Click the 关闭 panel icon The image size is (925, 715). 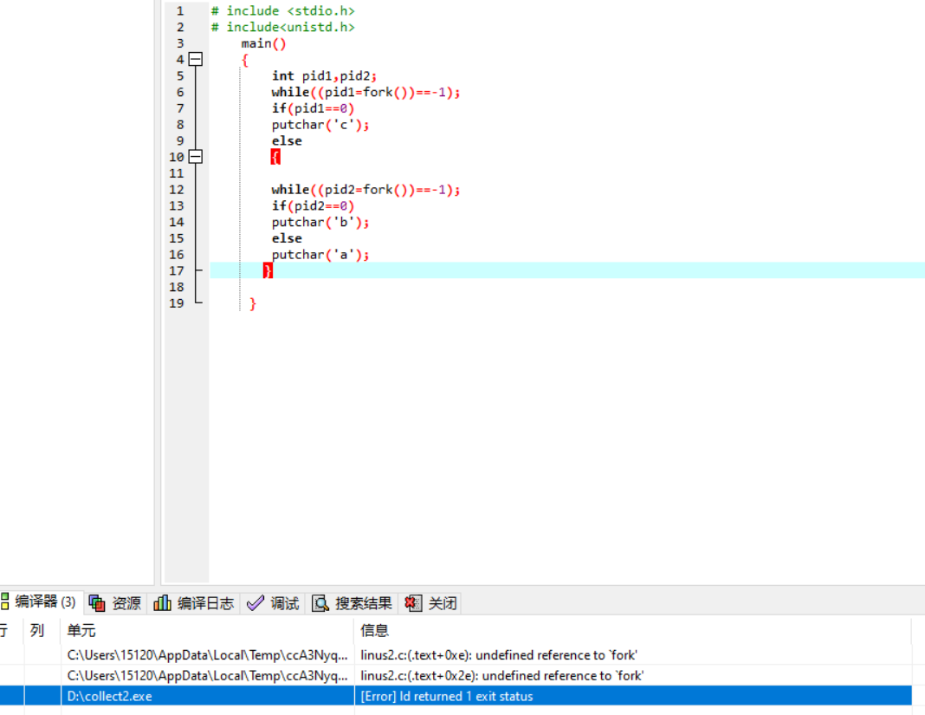tap(414, 603)
